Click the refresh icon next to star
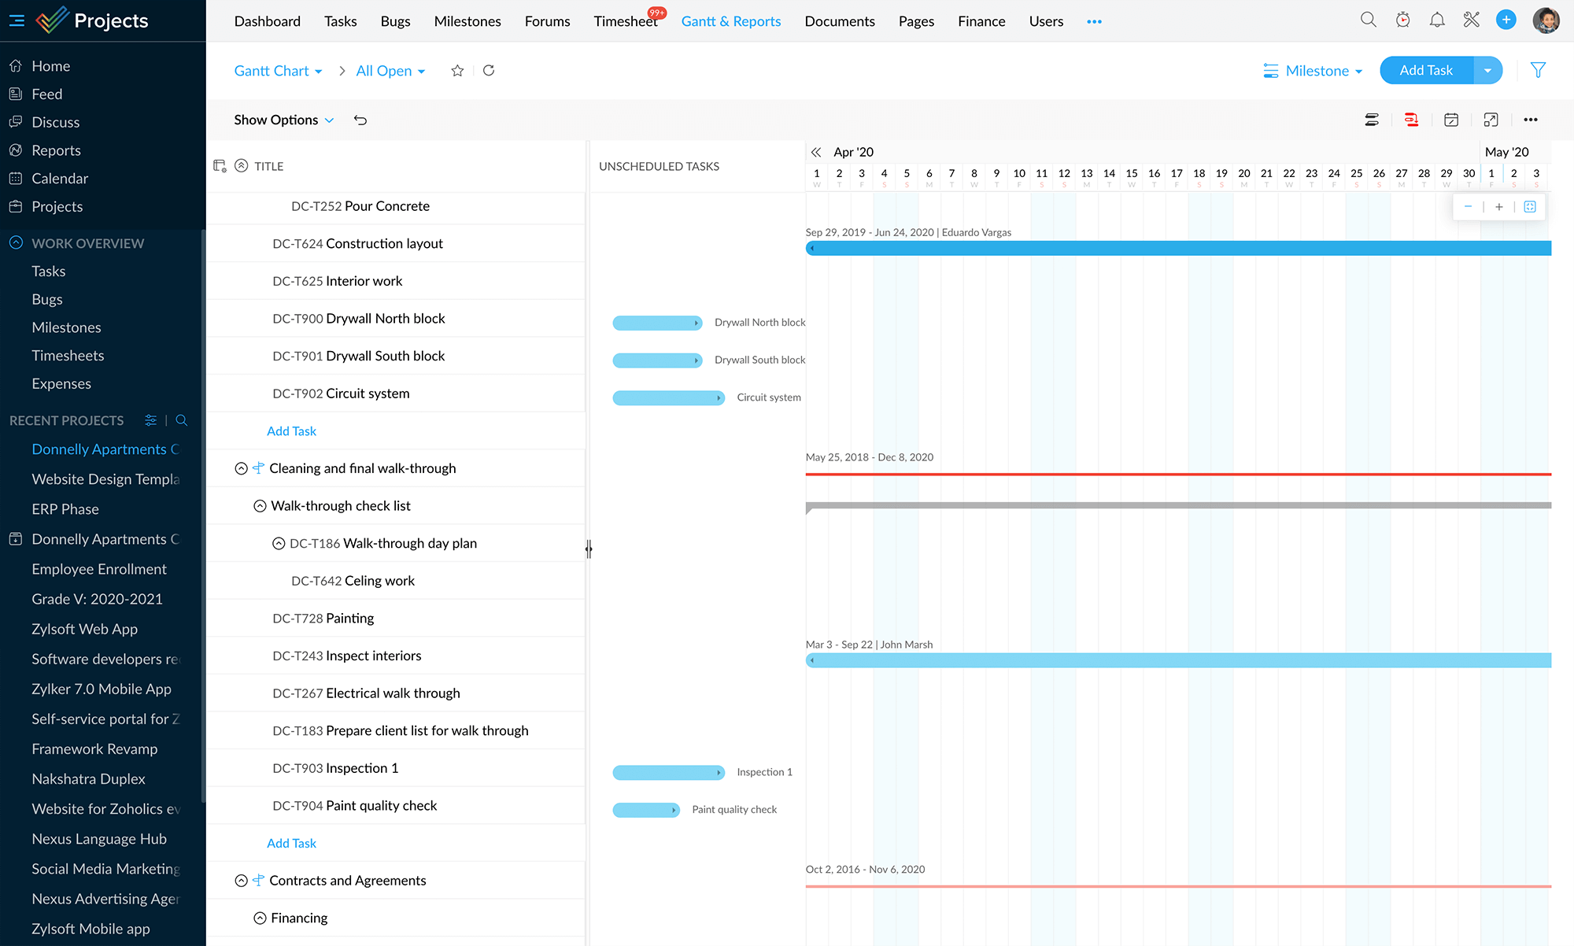Image resolution: width=1574 pixels, height=946 pixels. coord(489,70)
